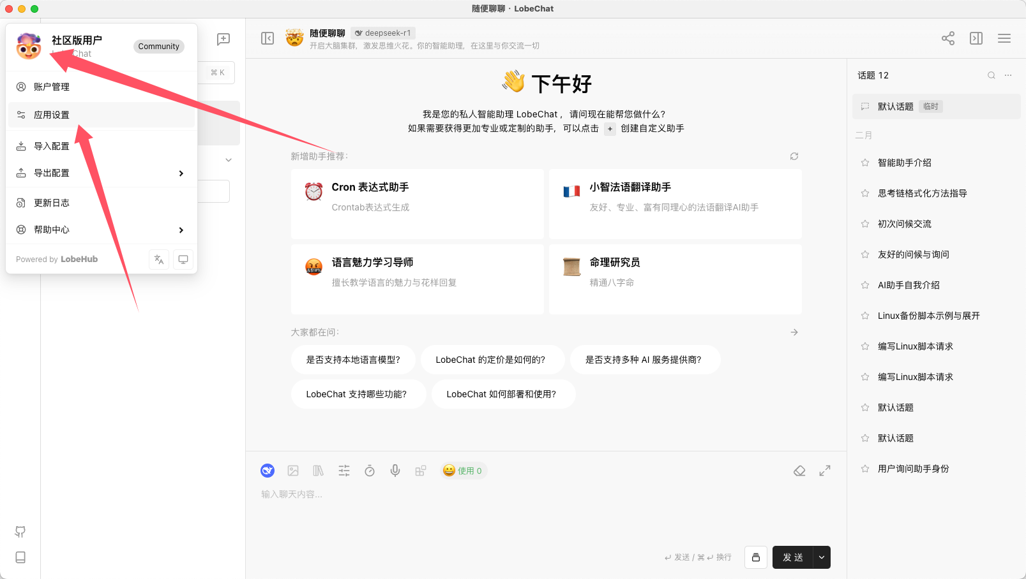Image resolution: width=1026 pixels, height=579 pixels.
Task: Star the Linux备份脚本示例与展开 topic
Action: tap(865, 316)
